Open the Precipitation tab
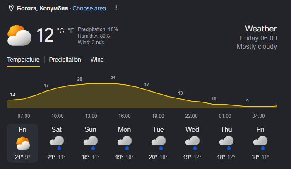The image size is (291, 169). pos(65,60)
